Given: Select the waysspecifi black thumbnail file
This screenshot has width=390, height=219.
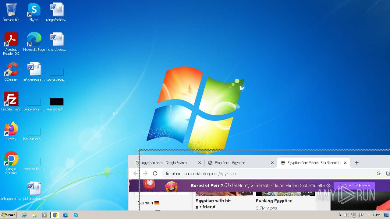Looking at the screenshot, I should point(57,104).
